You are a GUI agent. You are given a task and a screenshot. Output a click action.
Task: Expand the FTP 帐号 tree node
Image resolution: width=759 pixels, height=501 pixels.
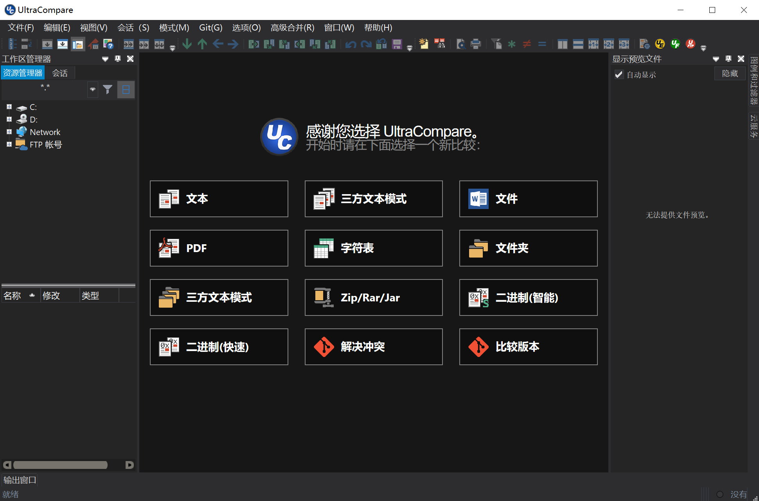pyautogui.click(x=9, y=144)
